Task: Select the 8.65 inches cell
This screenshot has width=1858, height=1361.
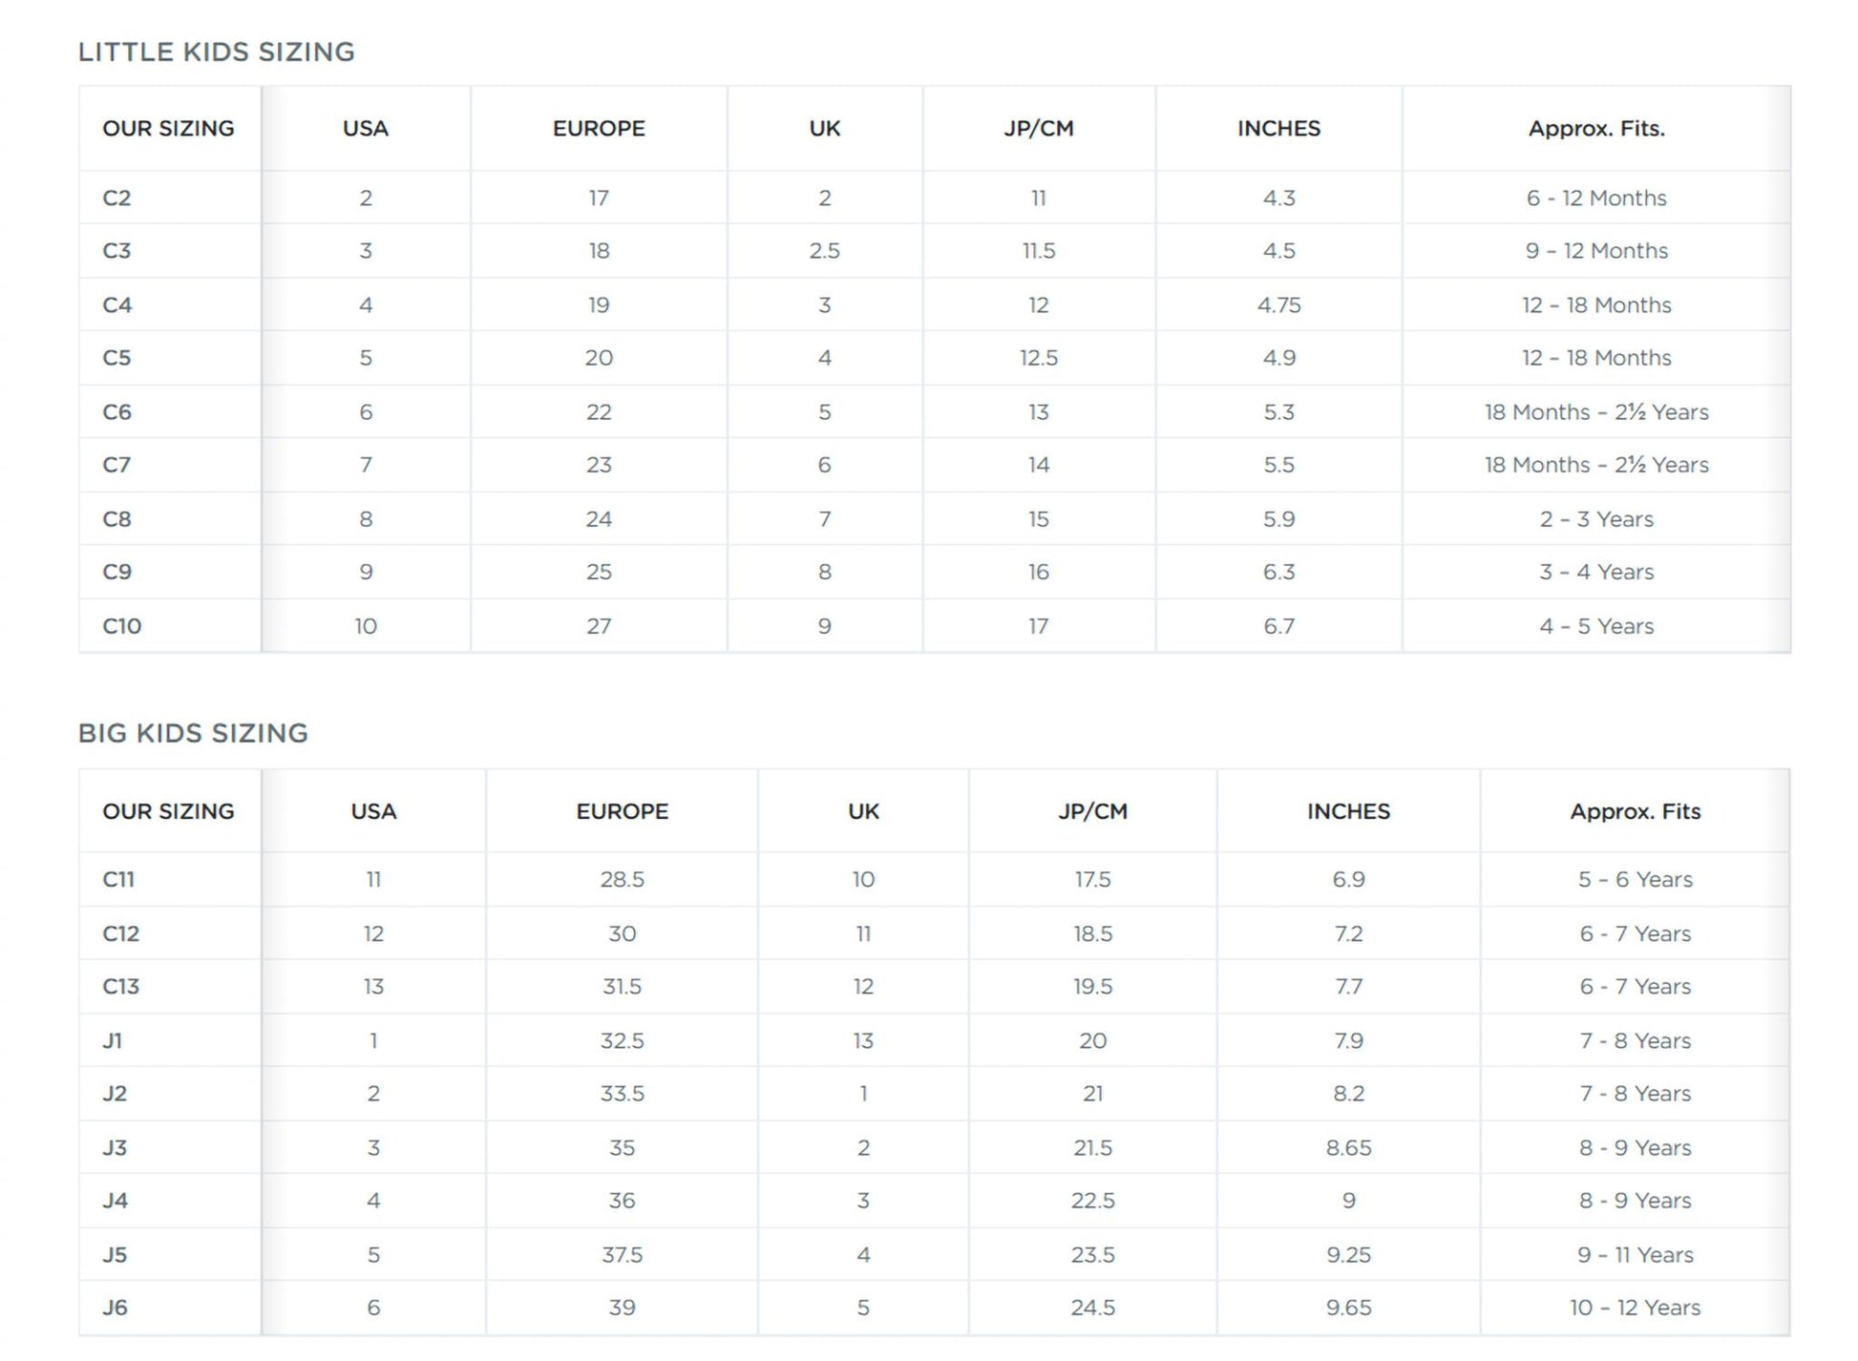Action: point(1348,1147)
